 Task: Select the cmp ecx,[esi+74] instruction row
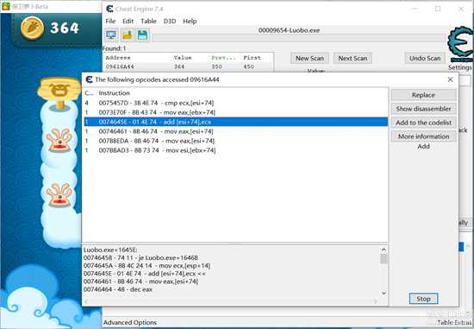236,103
